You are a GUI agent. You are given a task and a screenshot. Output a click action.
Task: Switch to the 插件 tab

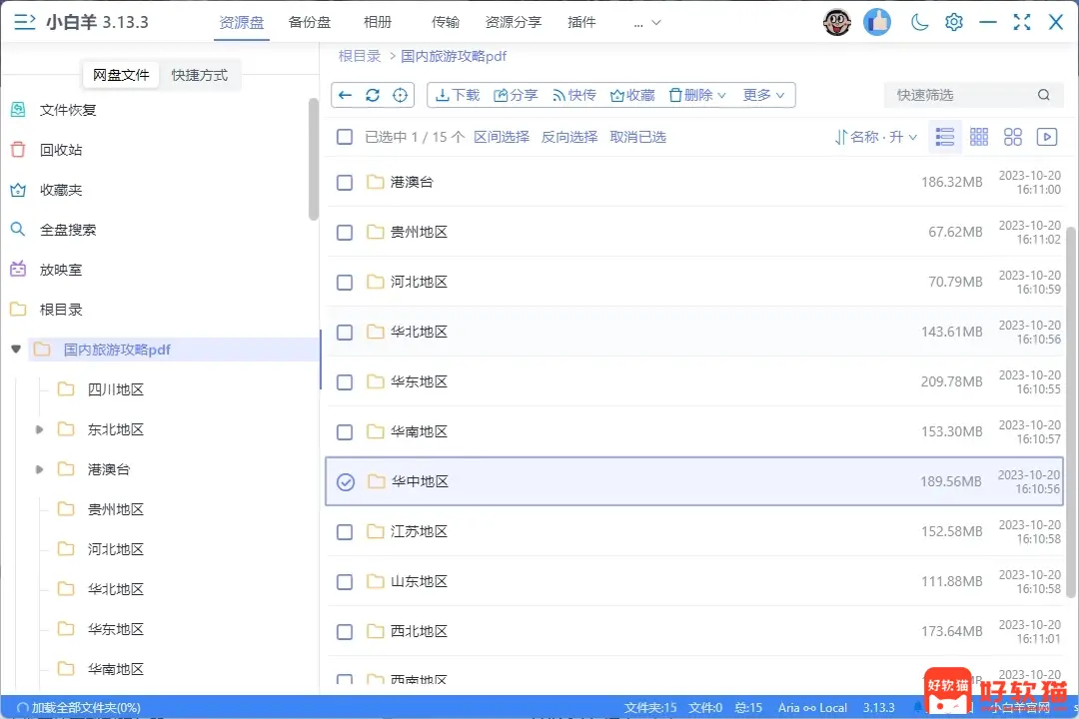point(581,23)
